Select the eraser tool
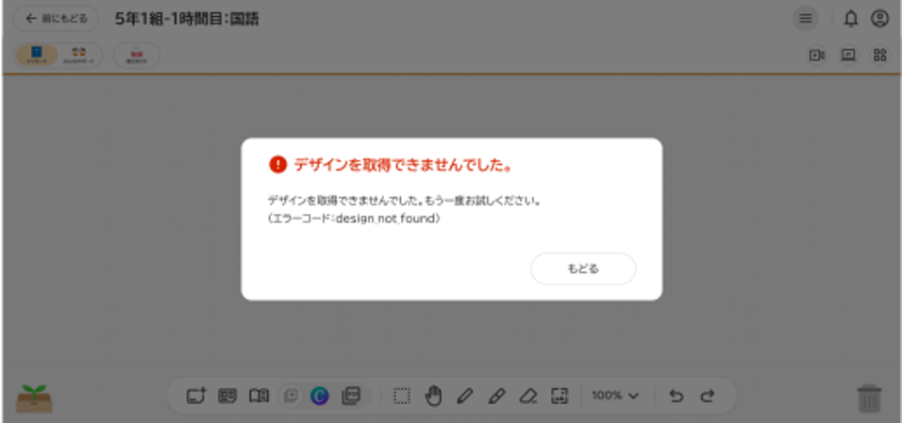902x423 pixels. coord(527,396)
